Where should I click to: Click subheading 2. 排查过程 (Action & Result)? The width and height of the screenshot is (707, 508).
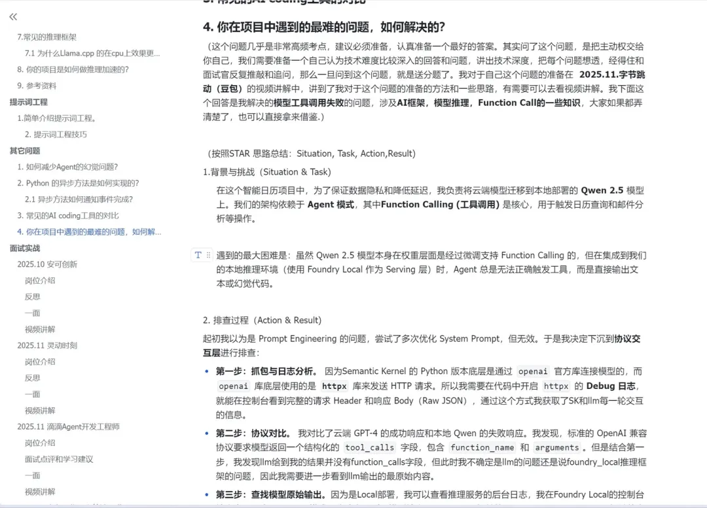[x=262, y=320]
